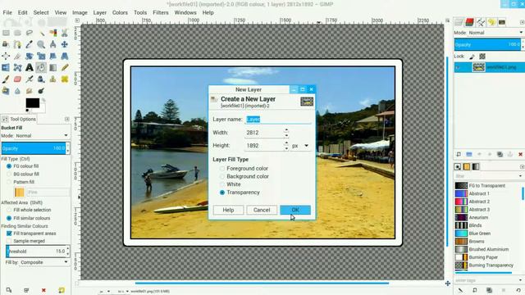Choose Transparency layer fill type

click(240, 193)
